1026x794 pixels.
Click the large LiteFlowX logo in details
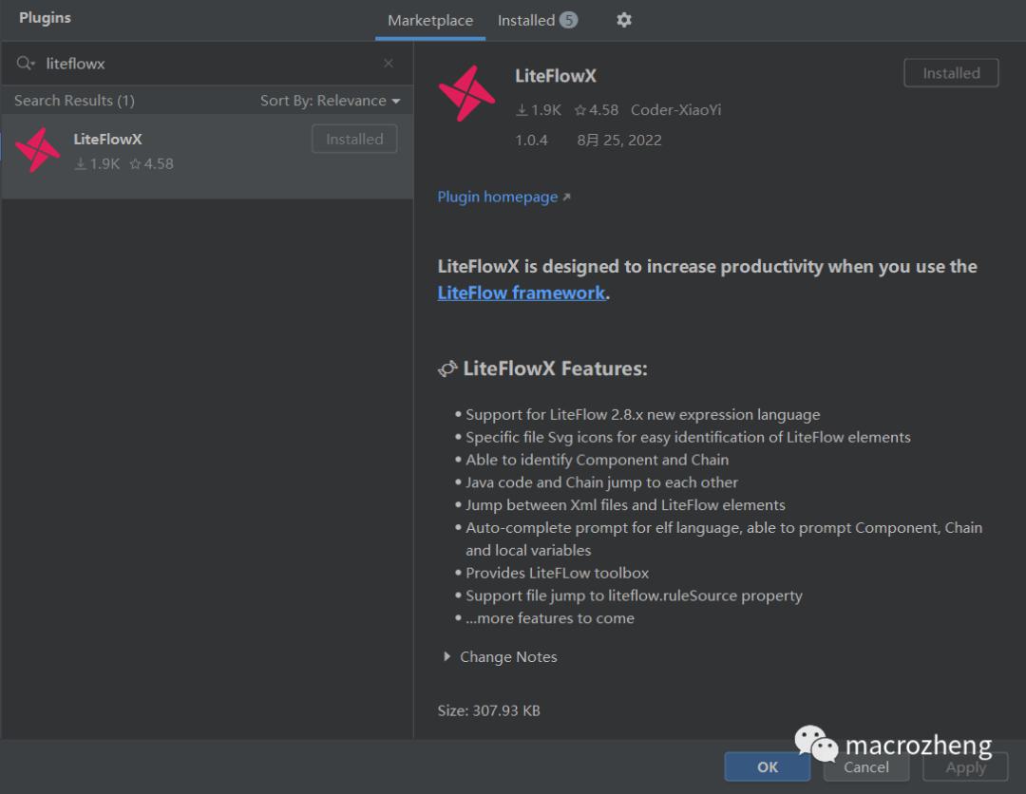point(466,93)
